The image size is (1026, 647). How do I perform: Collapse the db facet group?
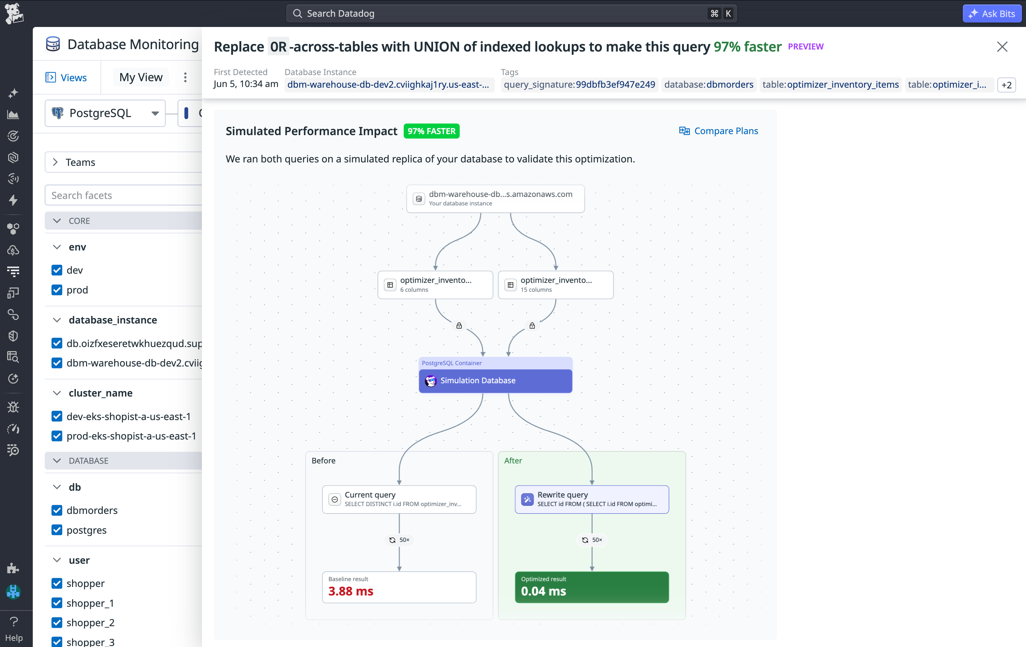pos(57,487)
